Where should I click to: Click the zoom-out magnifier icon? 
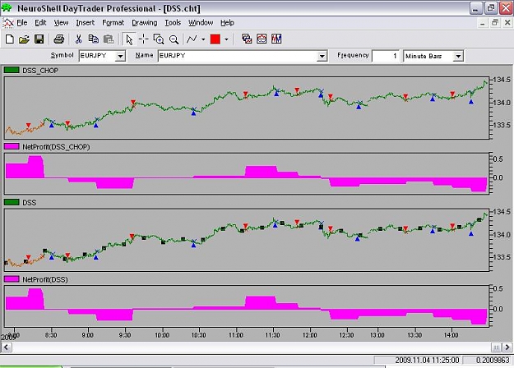tap(174, 39)
